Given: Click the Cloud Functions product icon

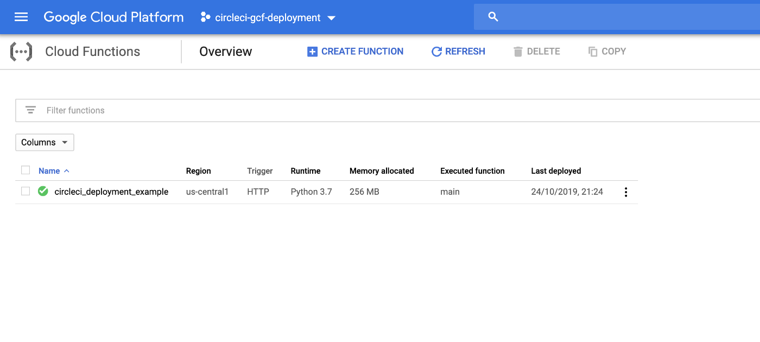Looking at the screenshot, I should point(21,52).
